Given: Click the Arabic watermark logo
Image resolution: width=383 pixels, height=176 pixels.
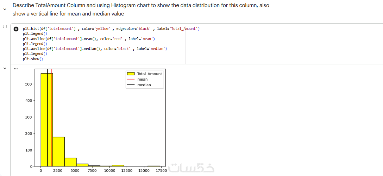Looking at the screenshot, I should 191,168.
